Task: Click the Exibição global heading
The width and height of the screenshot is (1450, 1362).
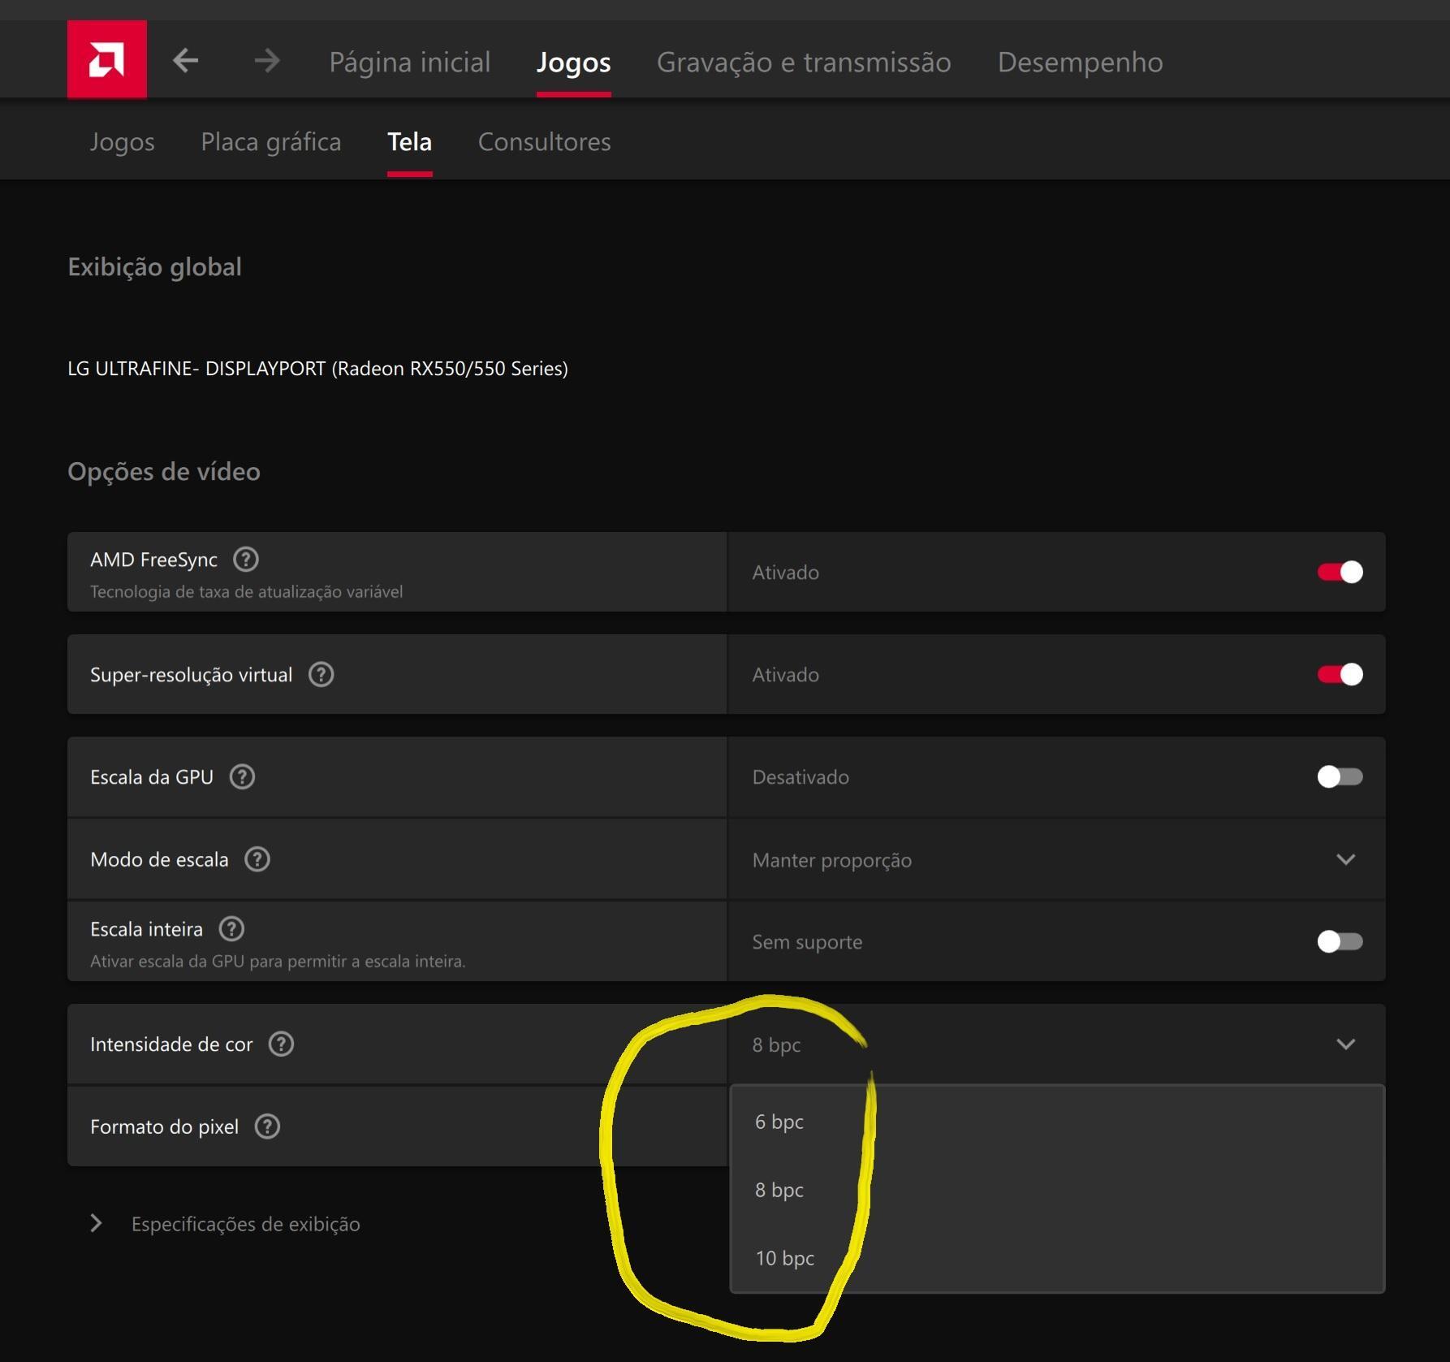Action: coord(154,267)
